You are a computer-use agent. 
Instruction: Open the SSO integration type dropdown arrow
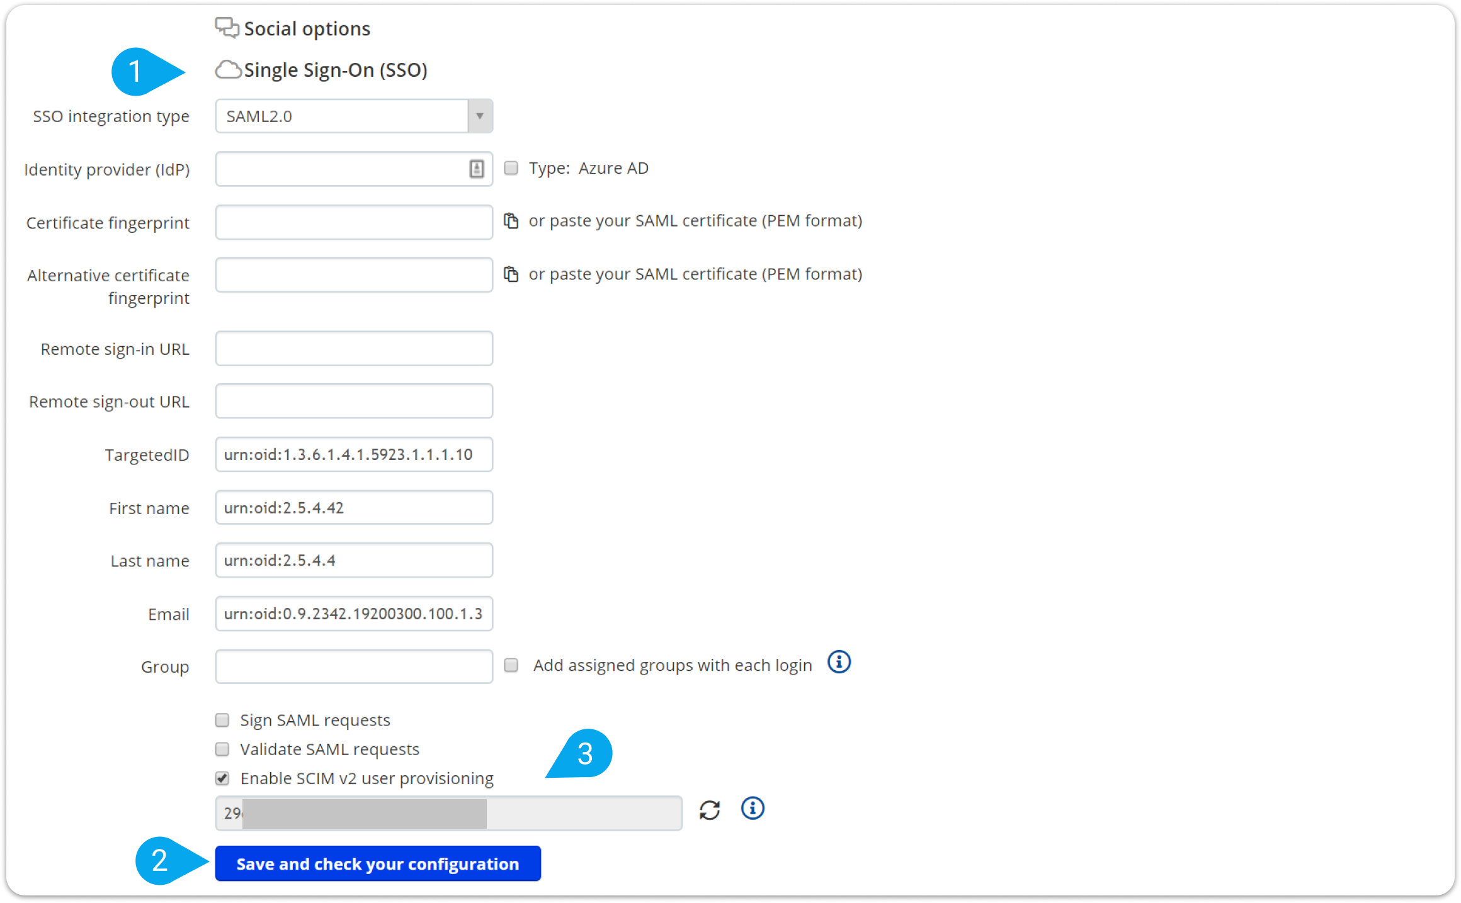(x=480, y=116)
